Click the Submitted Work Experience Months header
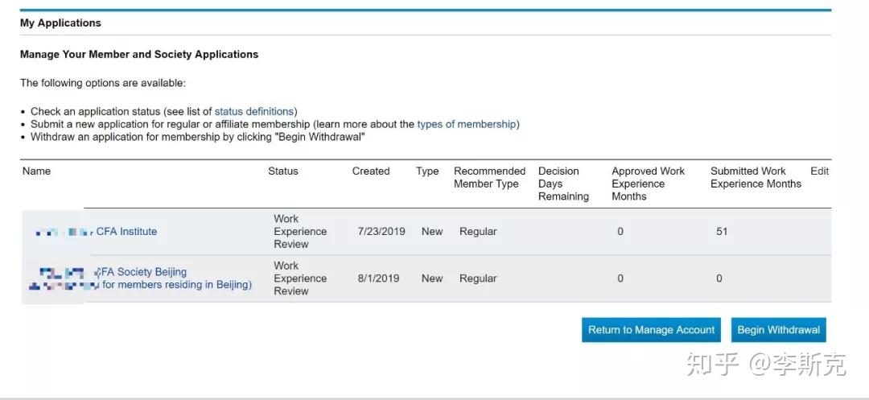The width and height of the screenshot is (869, 400). coord(755,178)
